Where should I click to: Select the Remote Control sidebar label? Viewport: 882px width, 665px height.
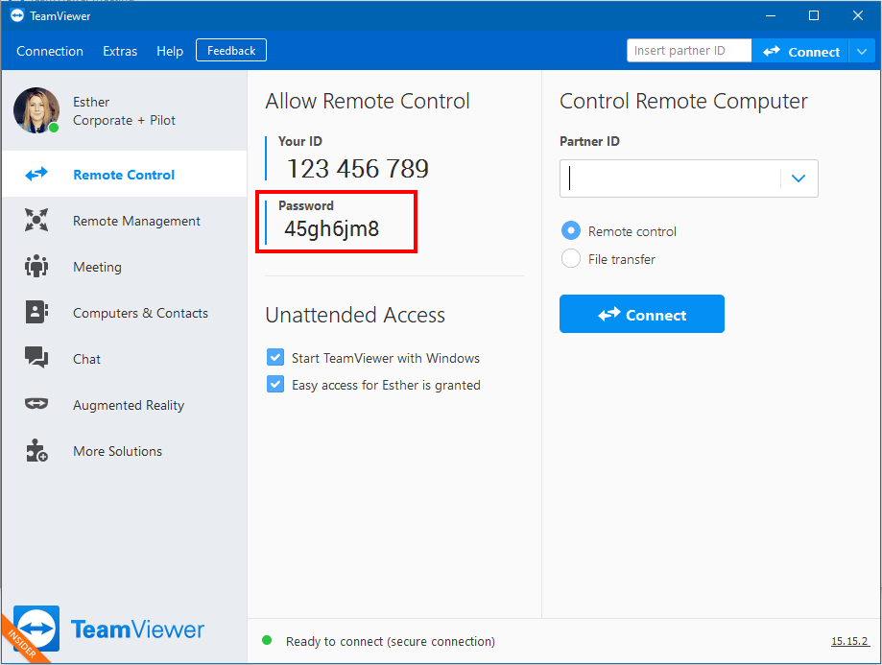[x=124, y=175]
